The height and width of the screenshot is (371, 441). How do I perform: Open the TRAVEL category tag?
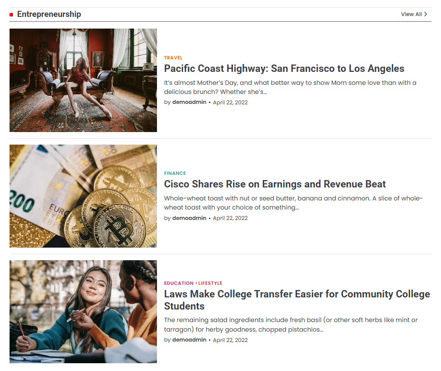pyautogui.click(x=173, y=58)
